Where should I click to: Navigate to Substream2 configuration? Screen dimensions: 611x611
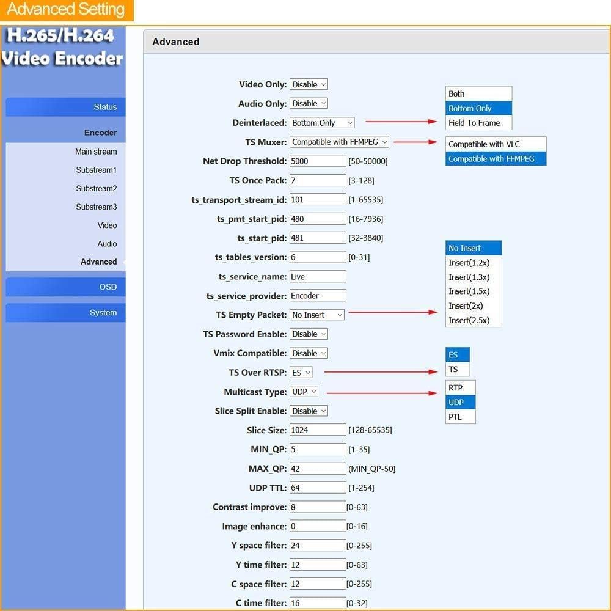[96, 188]
